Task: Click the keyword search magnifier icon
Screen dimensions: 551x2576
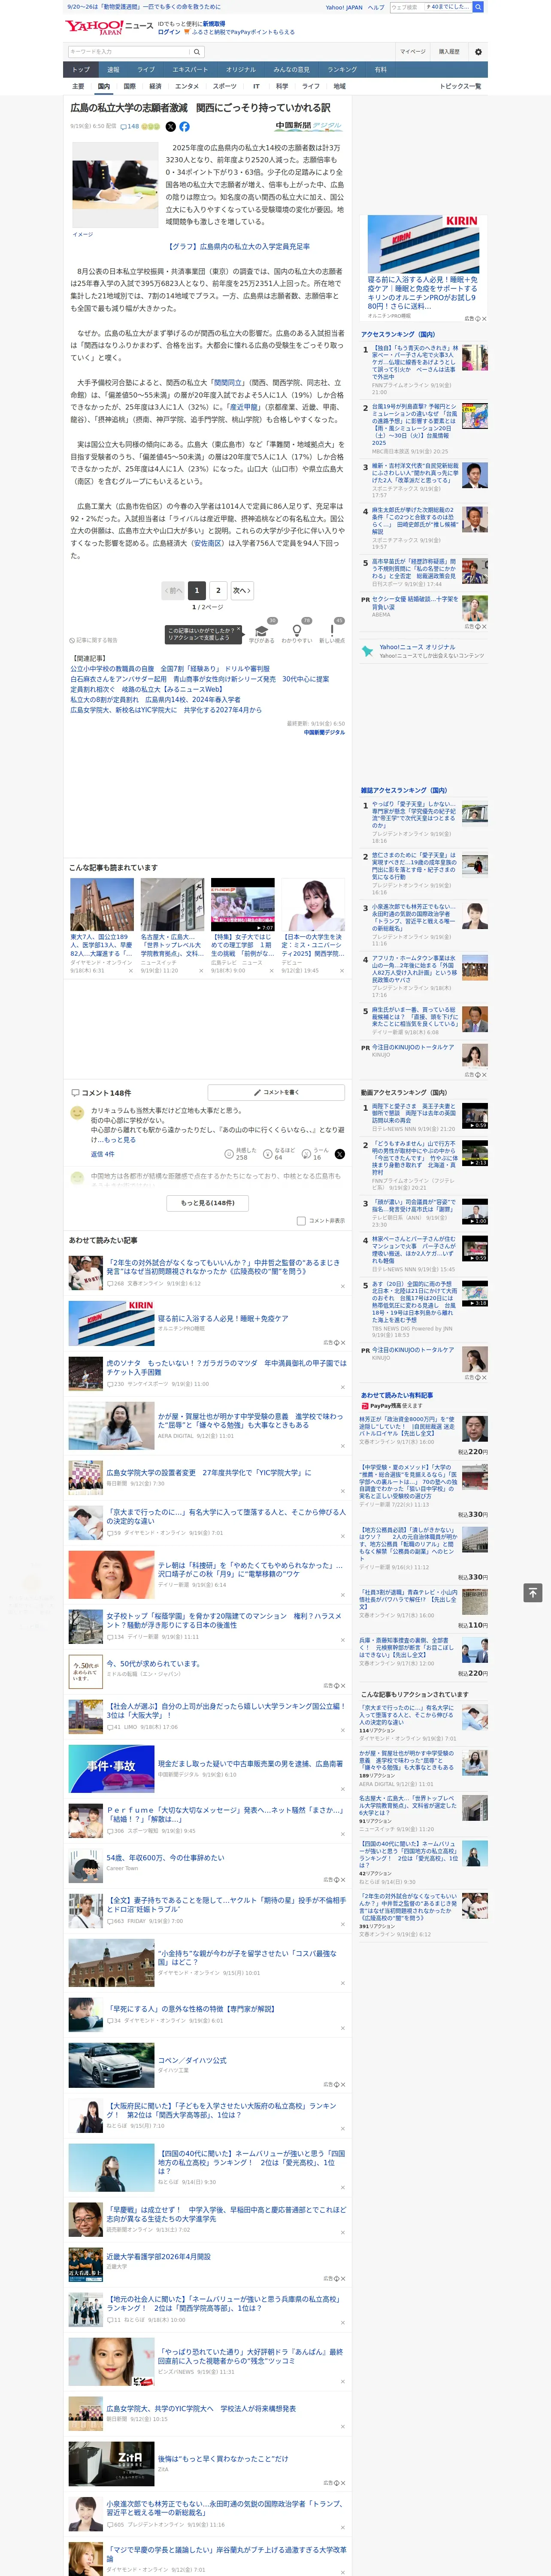Action: click(197, 51)
